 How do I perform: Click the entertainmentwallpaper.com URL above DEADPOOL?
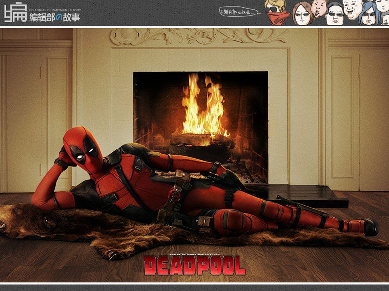[194, 254]
